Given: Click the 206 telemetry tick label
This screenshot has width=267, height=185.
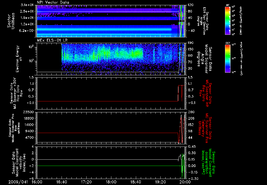Looking at the screenshot, I should [x=191, y=118].
